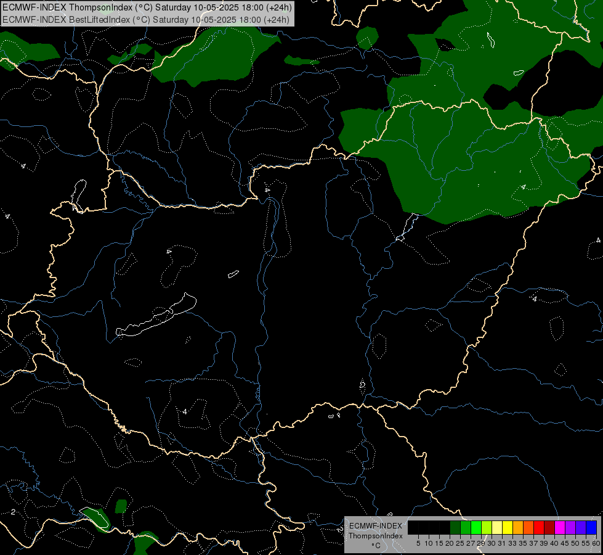Click the ECMWF-INDEX label in the legend
This screenshot has width=603, height=555.
(x=376, y=526)
